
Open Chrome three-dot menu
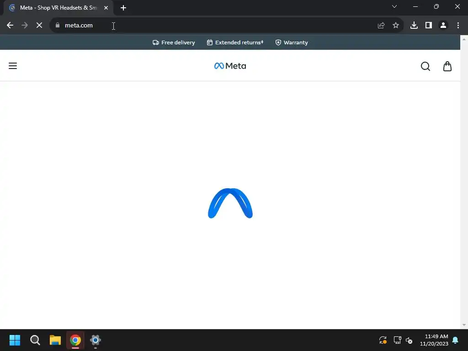(458, 26)
